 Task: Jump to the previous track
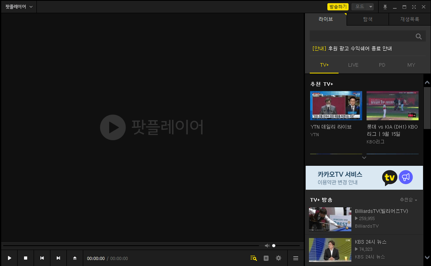point(42,258)
